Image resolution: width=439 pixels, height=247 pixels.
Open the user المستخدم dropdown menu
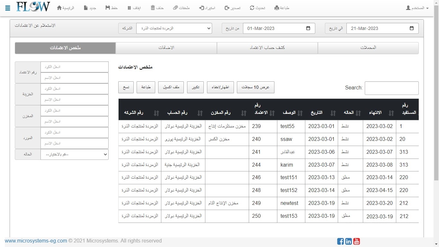417,8
